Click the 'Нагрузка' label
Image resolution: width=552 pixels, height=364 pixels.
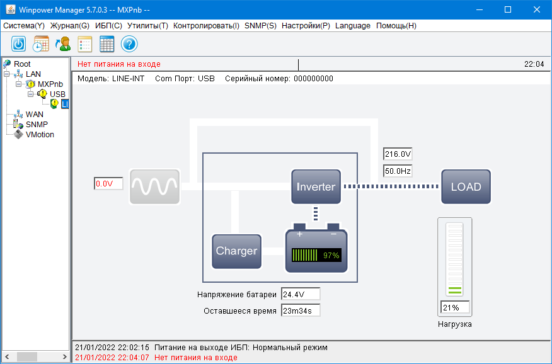coord(455,324)
